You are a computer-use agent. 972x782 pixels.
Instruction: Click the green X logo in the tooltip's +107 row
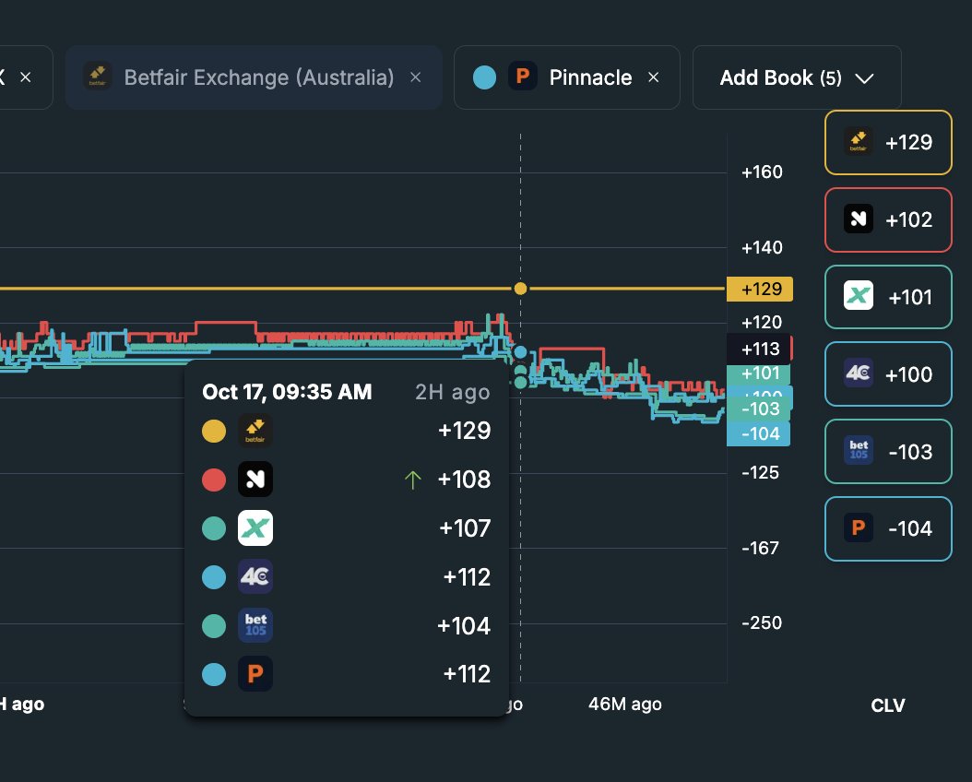(255, 528)
